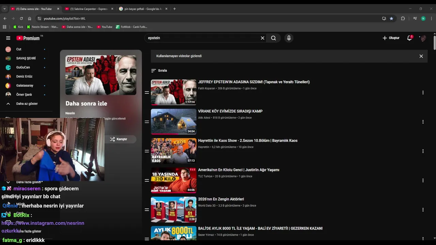Visit the Fatih Koparan channel link
Image resolution: width=436 pixels, height=245 pixels.
pos(206,88)
